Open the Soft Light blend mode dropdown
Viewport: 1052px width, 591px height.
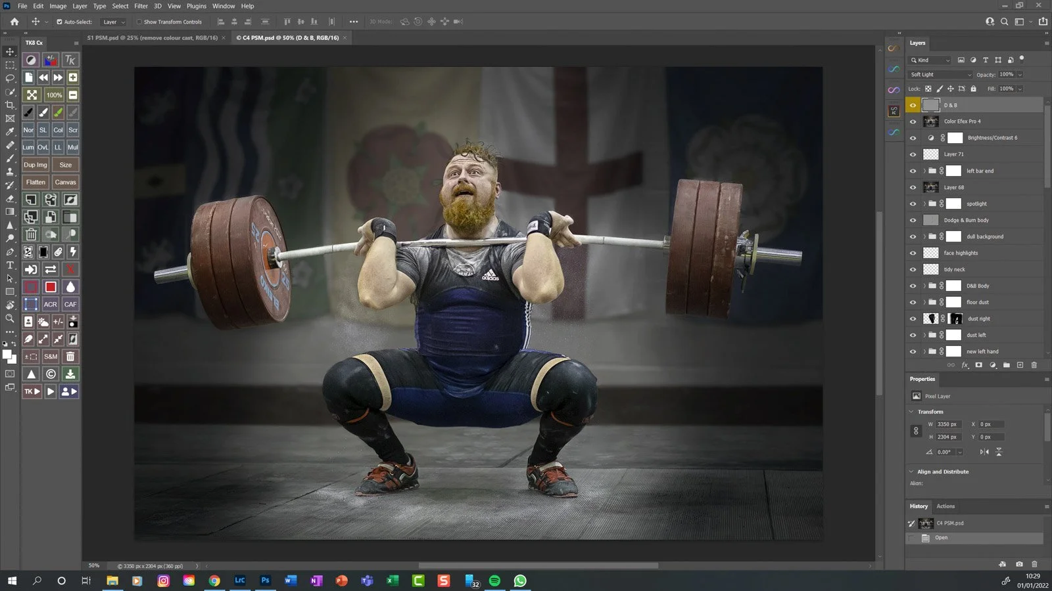pos(940,75)
